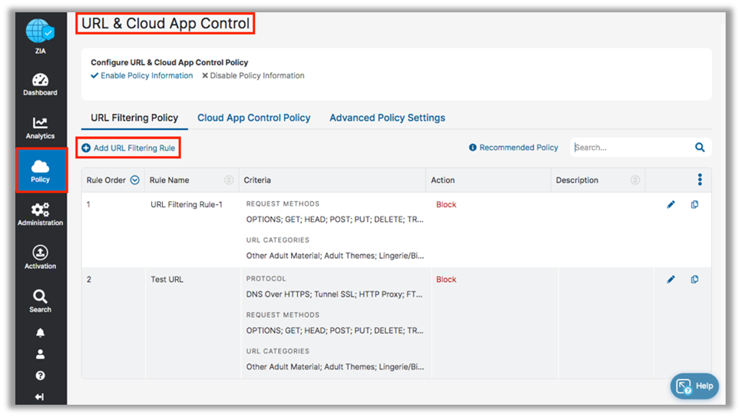
Task: Sort by Rule Order chevron
Action: coord(134,180)
